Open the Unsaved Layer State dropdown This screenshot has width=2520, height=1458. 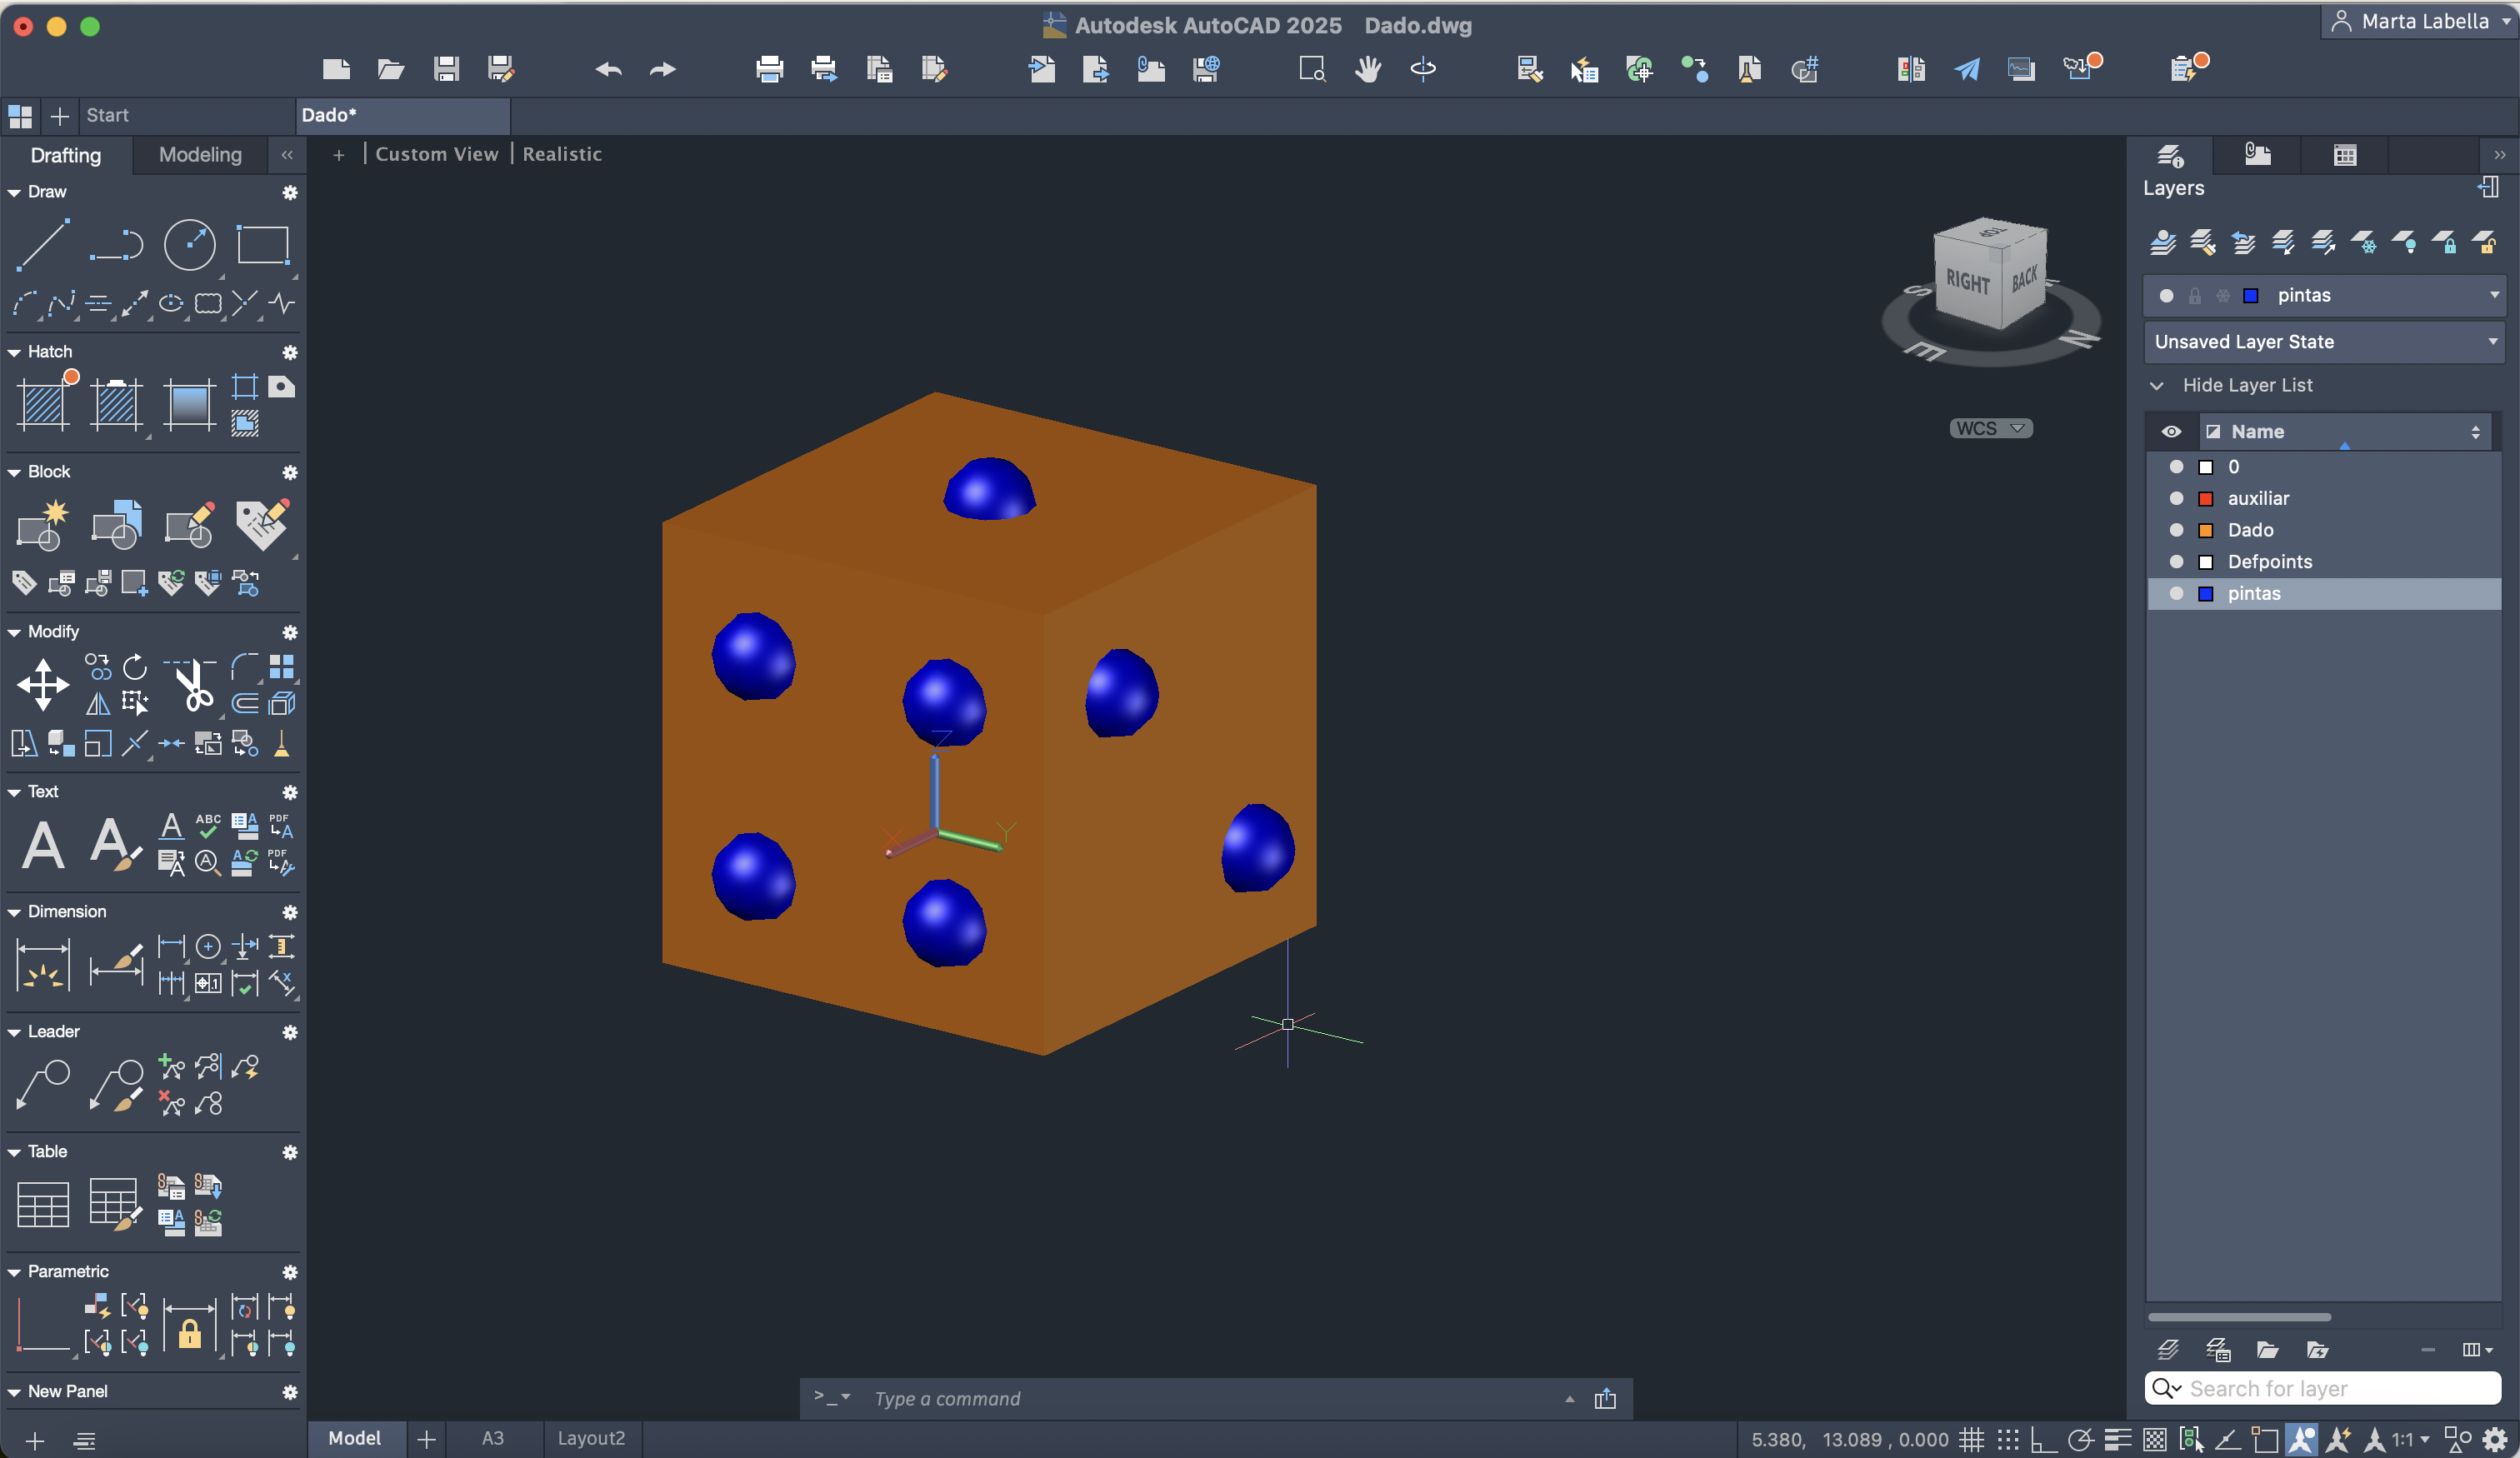(2493, 342)
